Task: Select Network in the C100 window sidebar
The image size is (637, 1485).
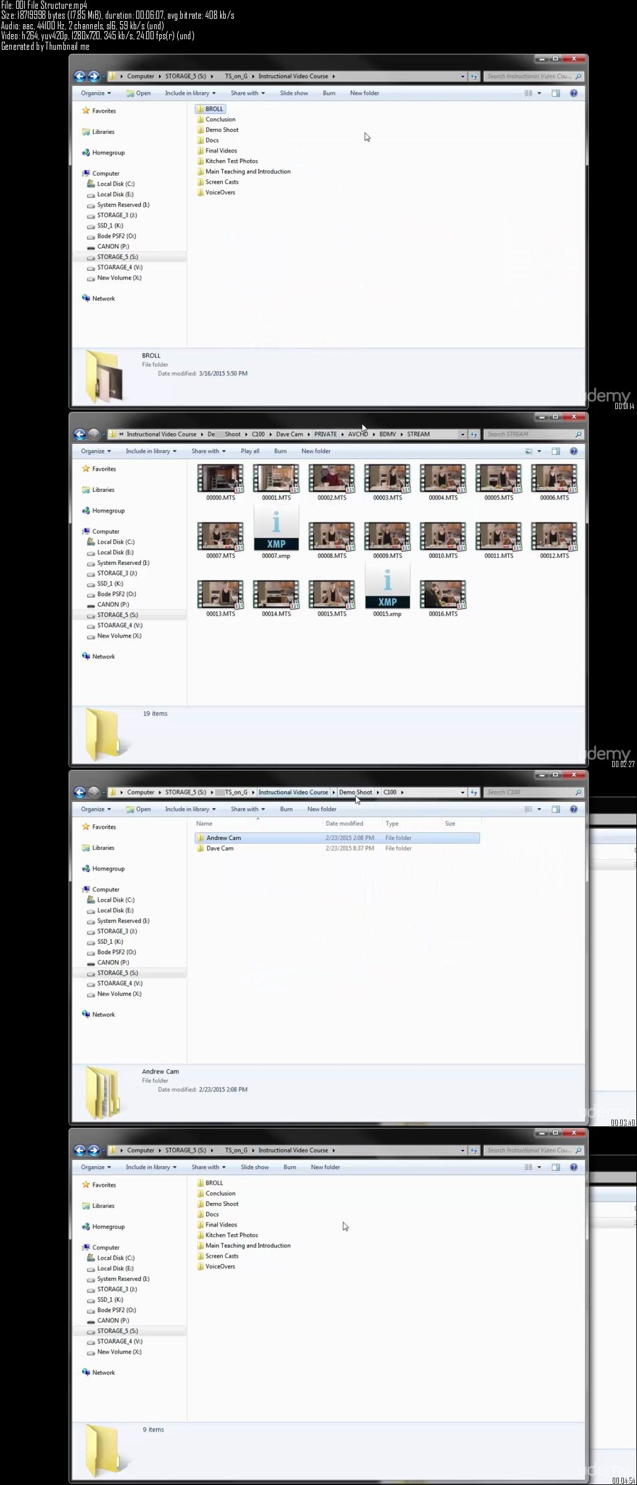Action: (98, 1015)
